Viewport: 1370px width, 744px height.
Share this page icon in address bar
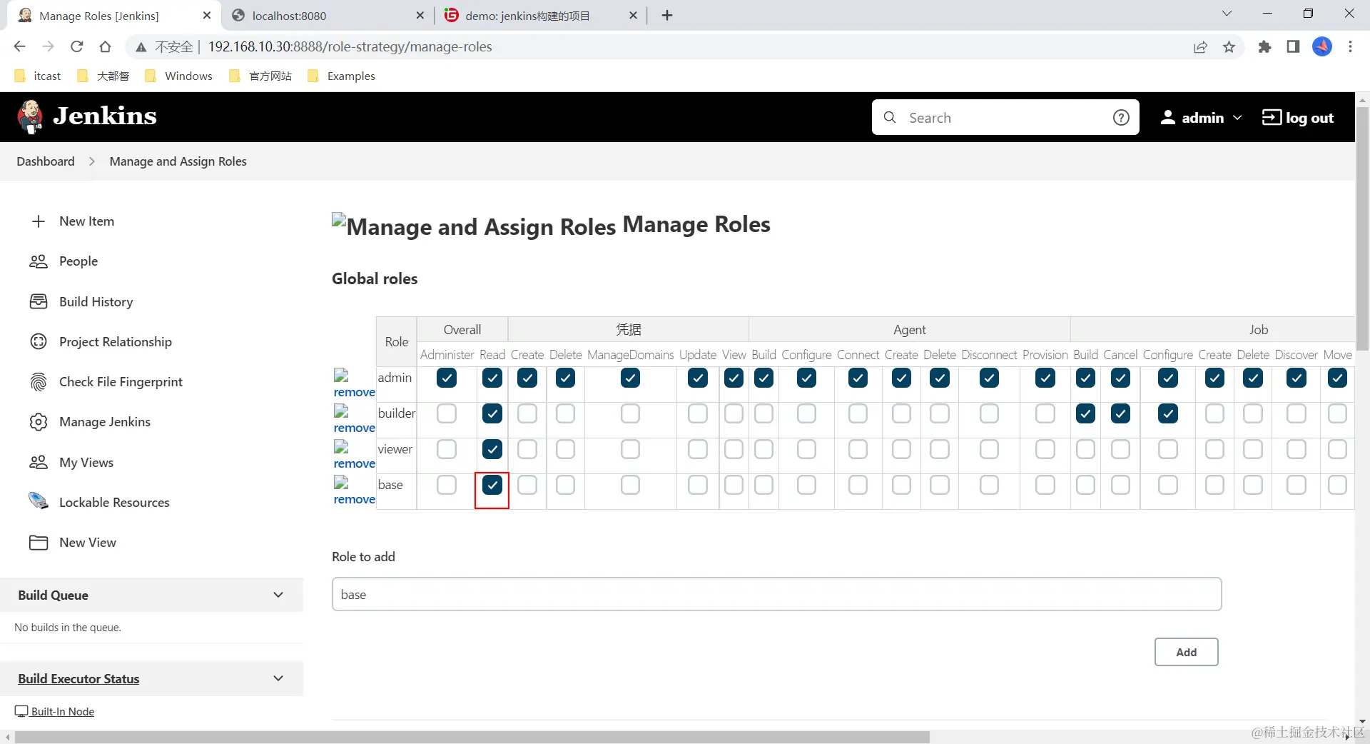tap(1200, 47)
